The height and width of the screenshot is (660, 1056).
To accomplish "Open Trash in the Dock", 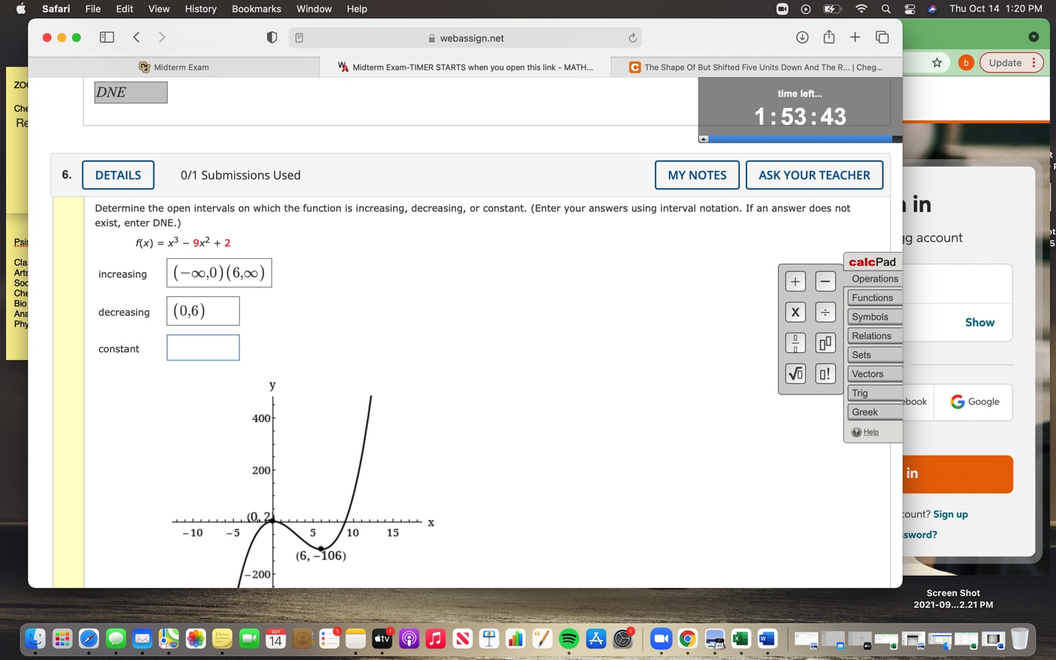I will point(1019,639).
